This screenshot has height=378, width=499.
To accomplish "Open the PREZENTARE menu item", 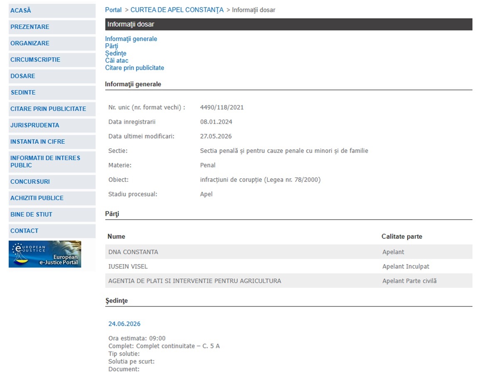I will pyautogui.click(x=52, y=27).
